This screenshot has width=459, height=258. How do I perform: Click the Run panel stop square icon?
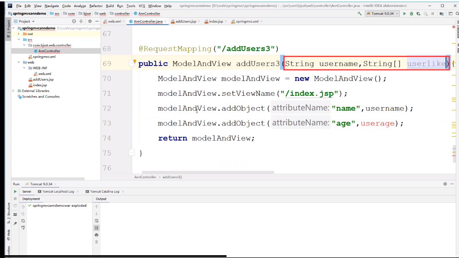[x=15, y=199]
